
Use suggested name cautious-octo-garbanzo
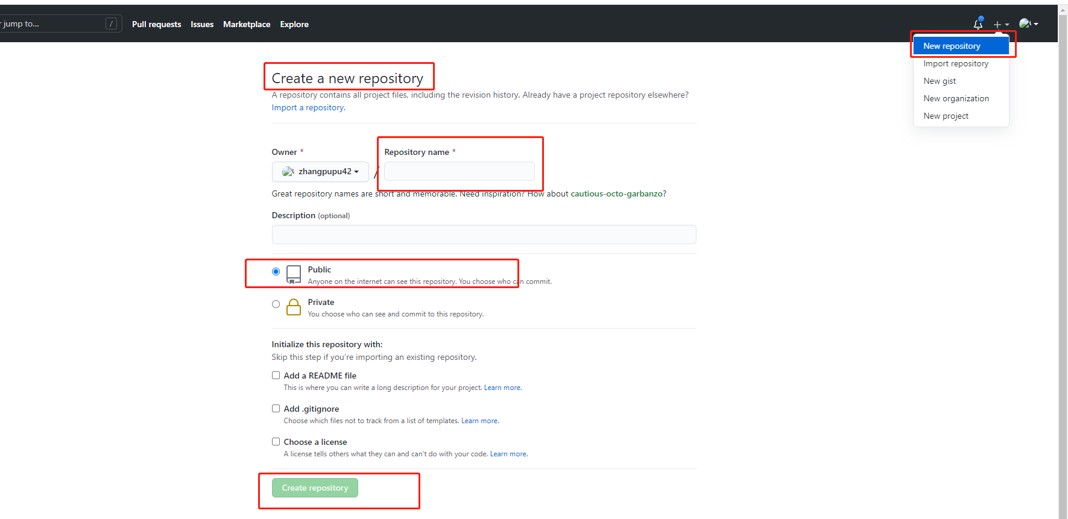point(617,193)
